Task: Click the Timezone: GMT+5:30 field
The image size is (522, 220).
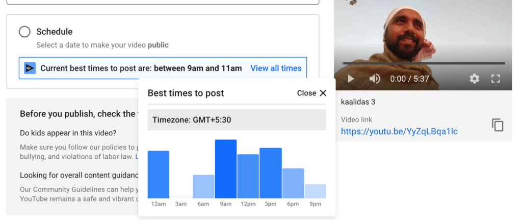Action: 237,119
